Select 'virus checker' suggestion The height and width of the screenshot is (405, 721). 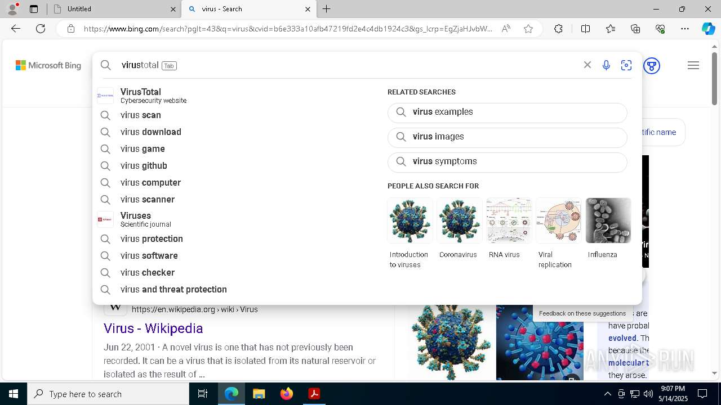click(233, 272)
